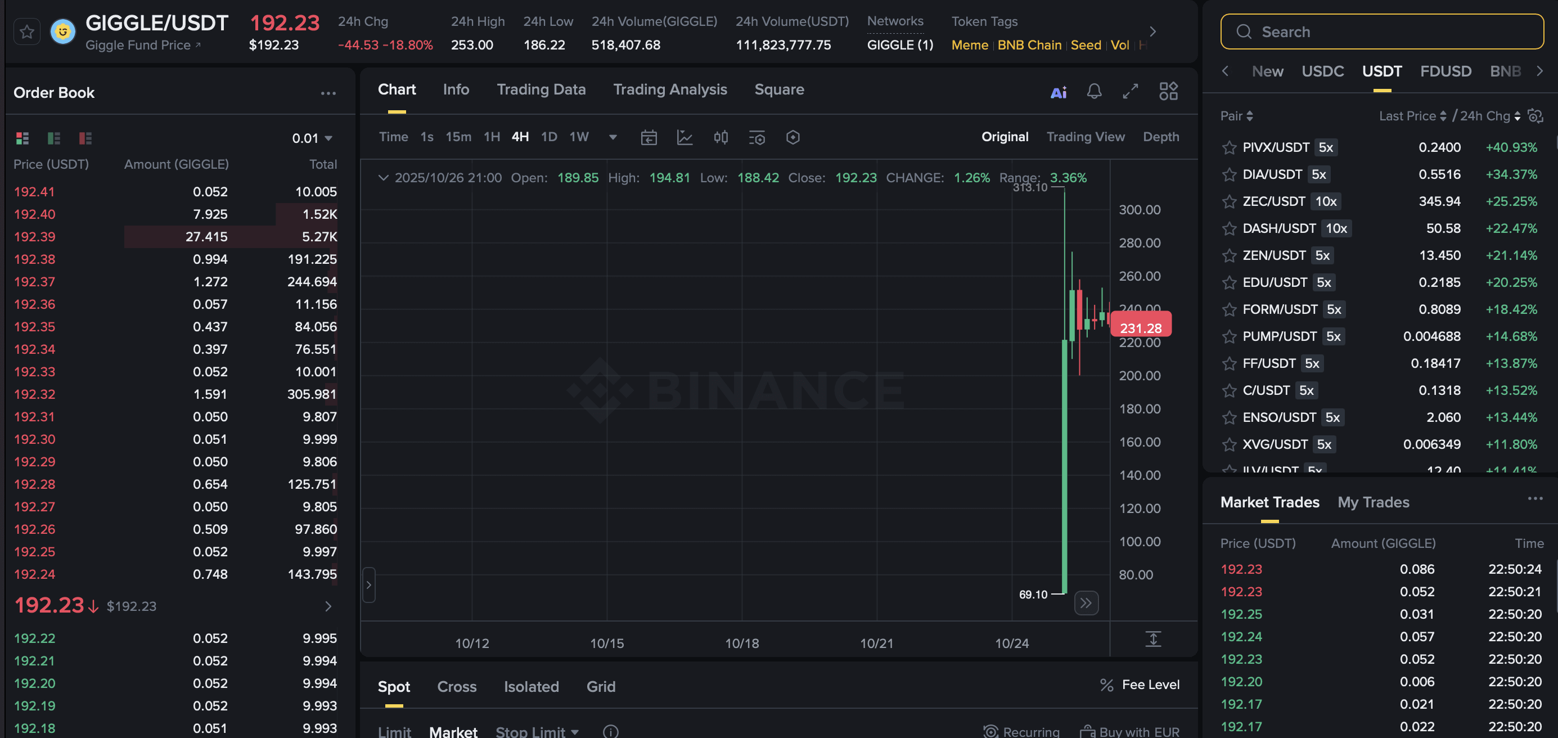The width and height of the screenshot is (1558, 738).
Task: Show buy orders only in order book
Action: pyautogui.click(x=54, y=138)
